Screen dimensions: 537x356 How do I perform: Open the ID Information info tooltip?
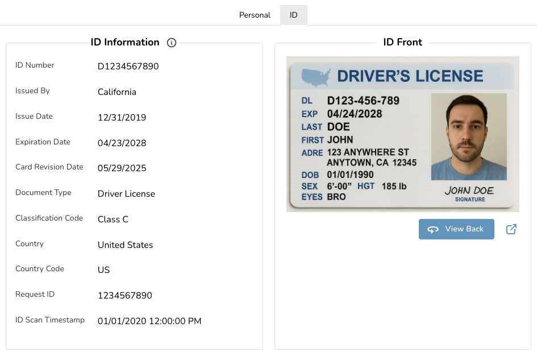coord(172,43)
